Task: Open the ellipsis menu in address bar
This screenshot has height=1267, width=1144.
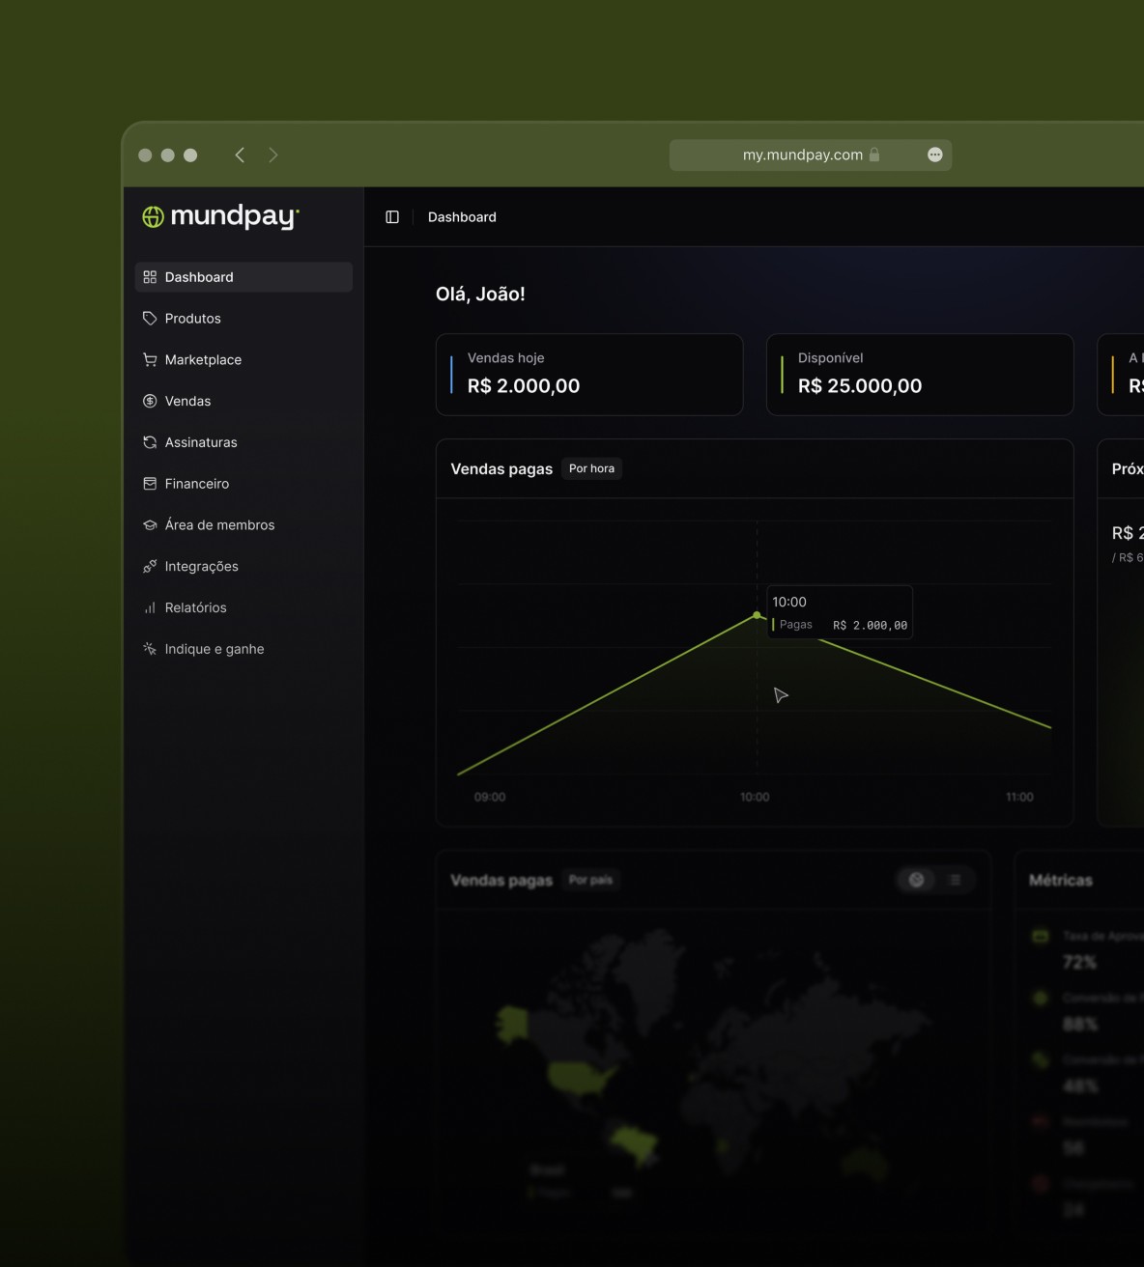Action: pyautogui.click(x=935, y=155)
